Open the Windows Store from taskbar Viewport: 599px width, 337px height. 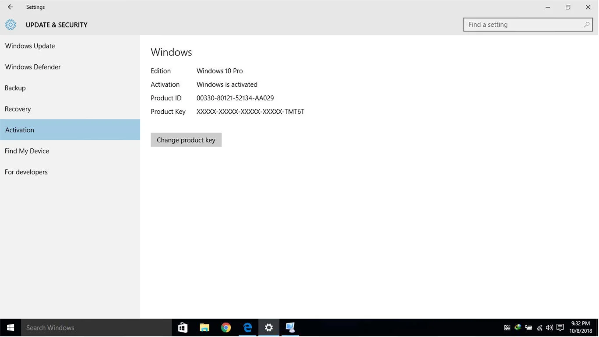(183, 328)
